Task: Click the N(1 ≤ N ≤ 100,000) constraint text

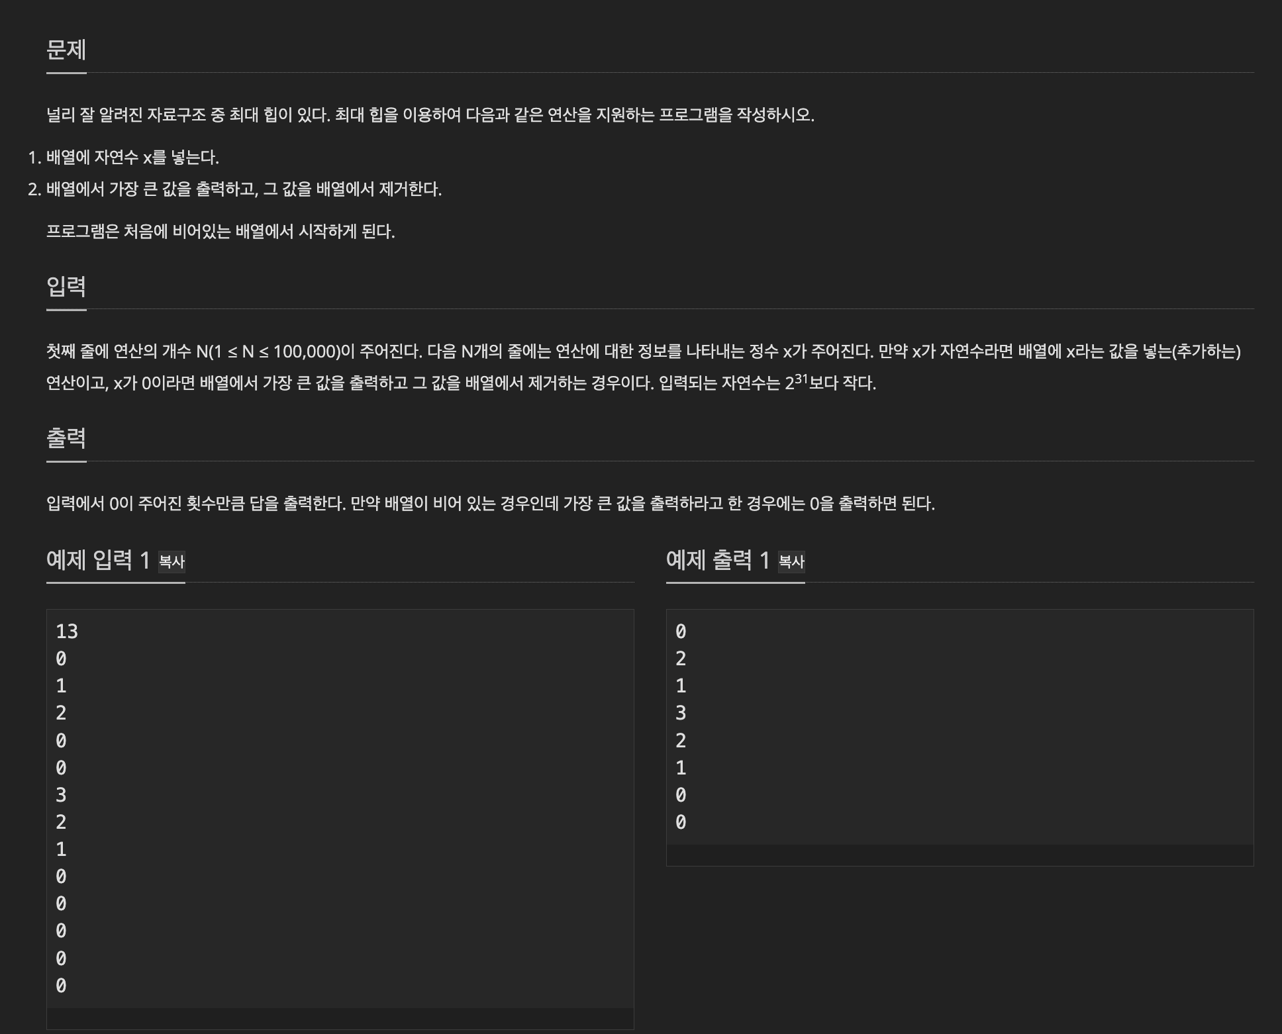Action: point(268,351)
